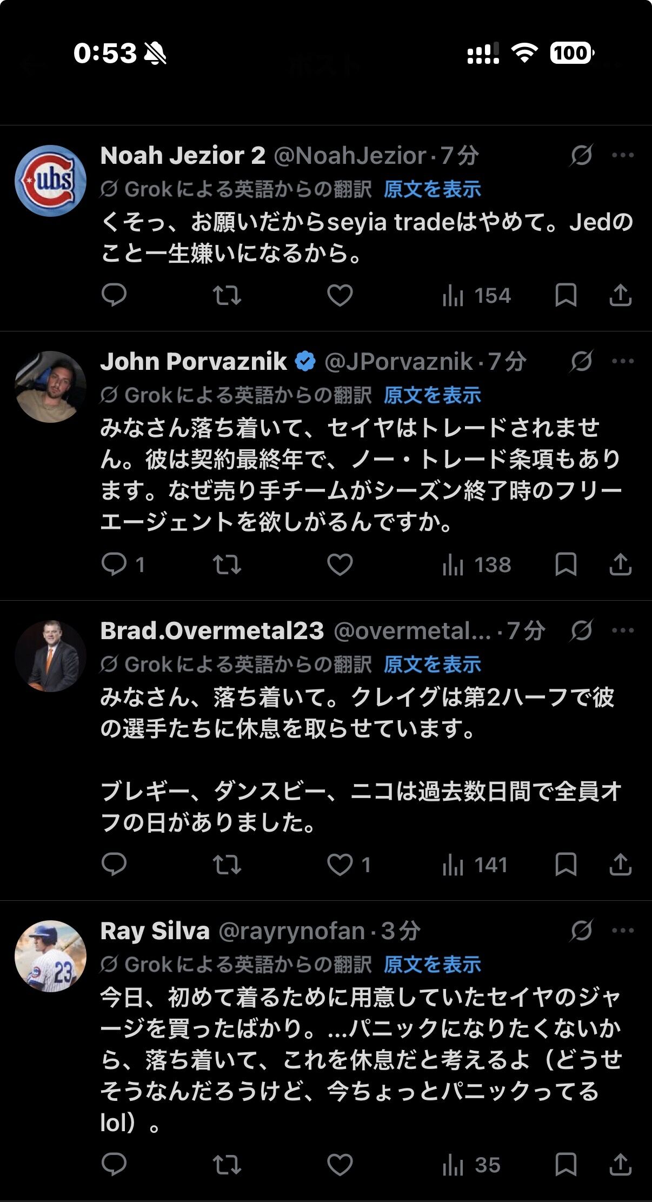The height and width of the screenshot is (1202, 652).
Task: Show original text of Ray Silva's tweet
Action: tap(432, 965)
